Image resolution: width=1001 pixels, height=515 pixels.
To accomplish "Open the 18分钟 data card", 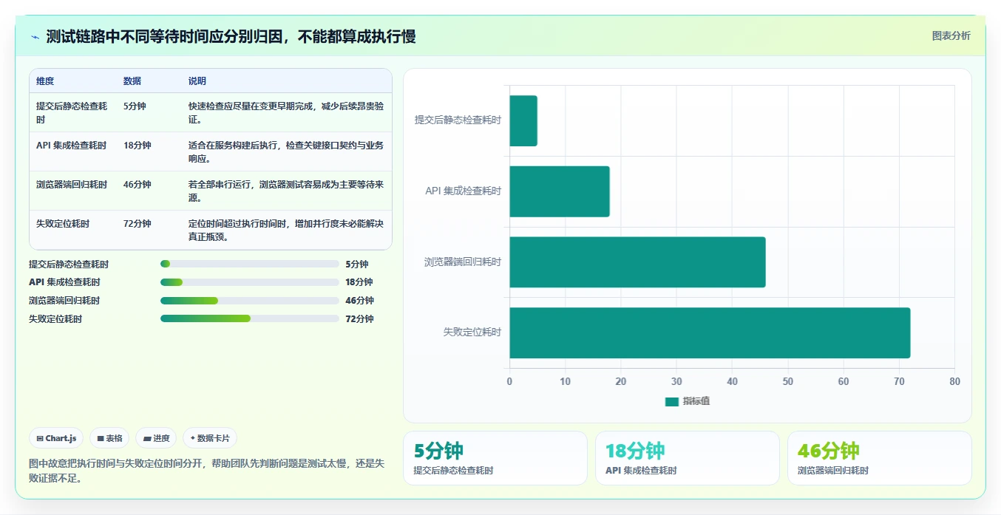I will (x=688, y=458).
